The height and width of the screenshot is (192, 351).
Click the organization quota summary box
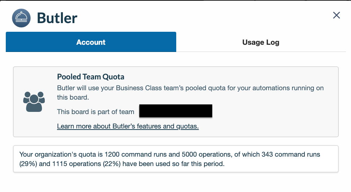[x=176, y=159]
